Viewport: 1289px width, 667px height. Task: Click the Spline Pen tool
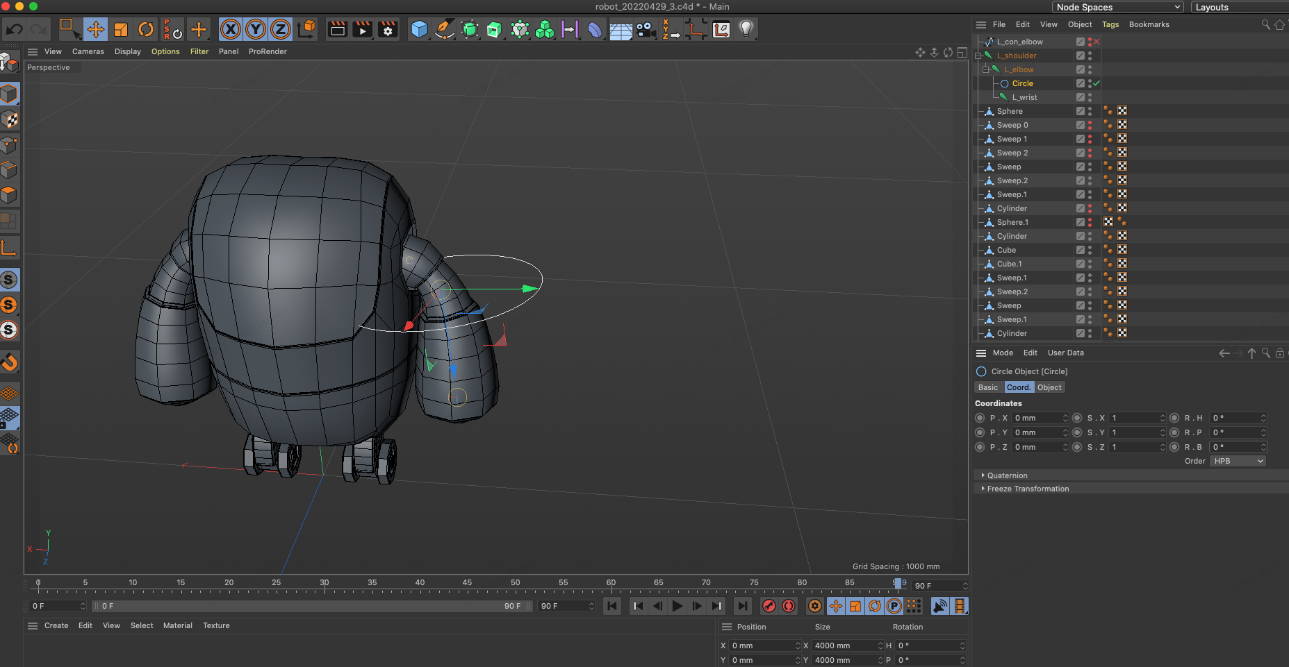pyautogui.click(x=444, y=29)
